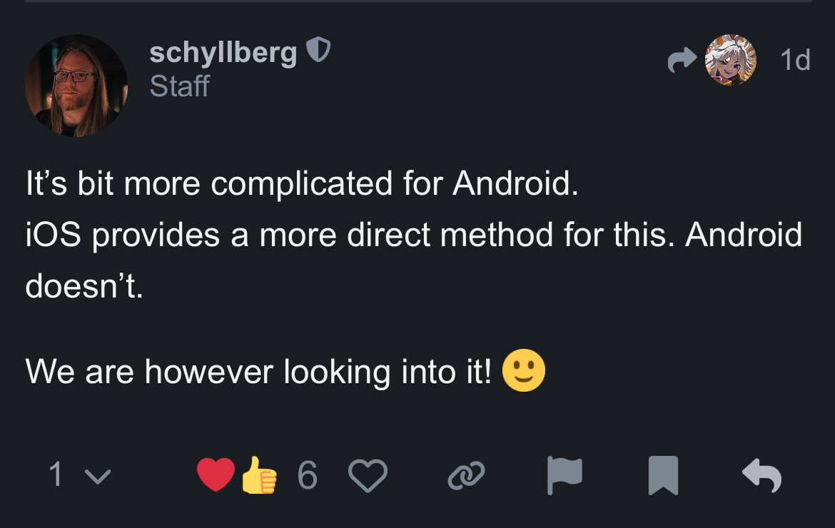
Task: Open the reactions count 6 list
Action: pyautogui.click(x=307, y=475)
